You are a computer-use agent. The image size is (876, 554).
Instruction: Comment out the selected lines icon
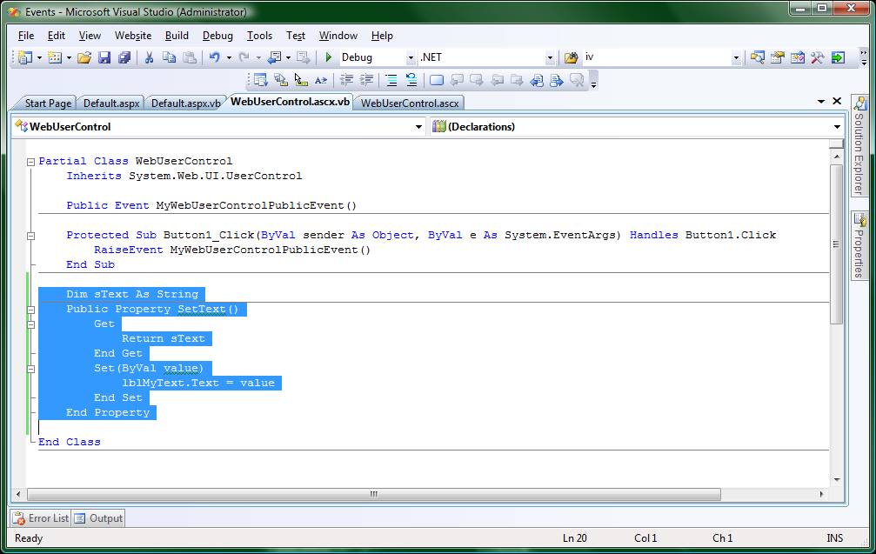tap(391, 80)
